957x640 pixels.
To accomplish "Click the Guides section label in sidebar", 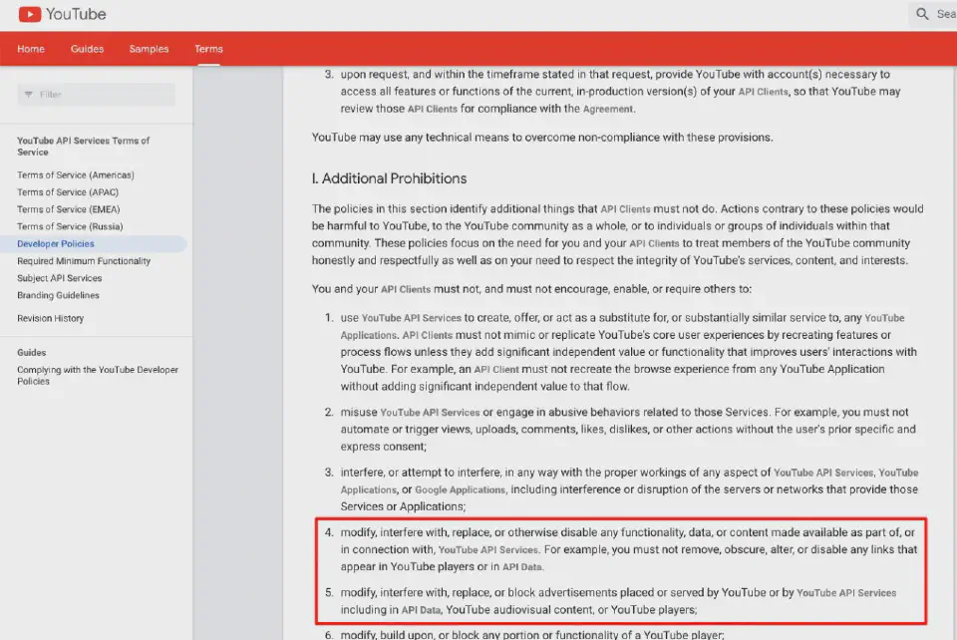I will (31, 352).
